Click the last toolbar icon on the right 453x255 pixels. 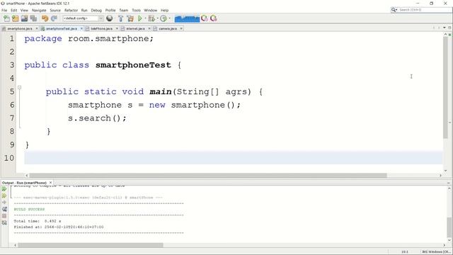214,18
